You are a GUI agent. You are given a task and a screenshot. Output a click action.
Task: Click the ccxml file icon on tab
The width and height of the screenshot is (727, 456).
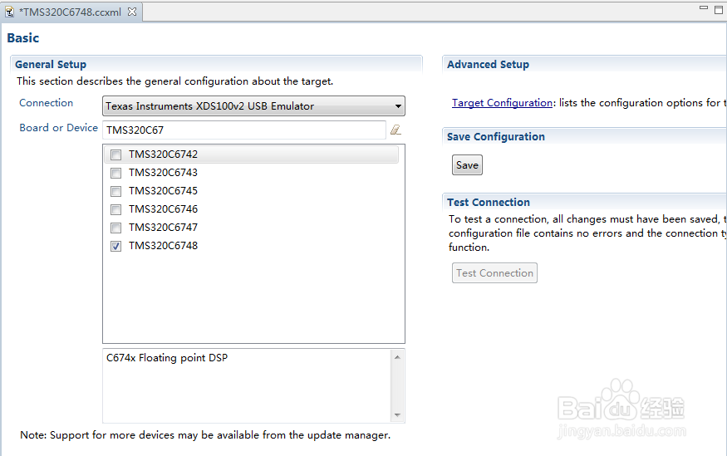(x=10, y=12)
